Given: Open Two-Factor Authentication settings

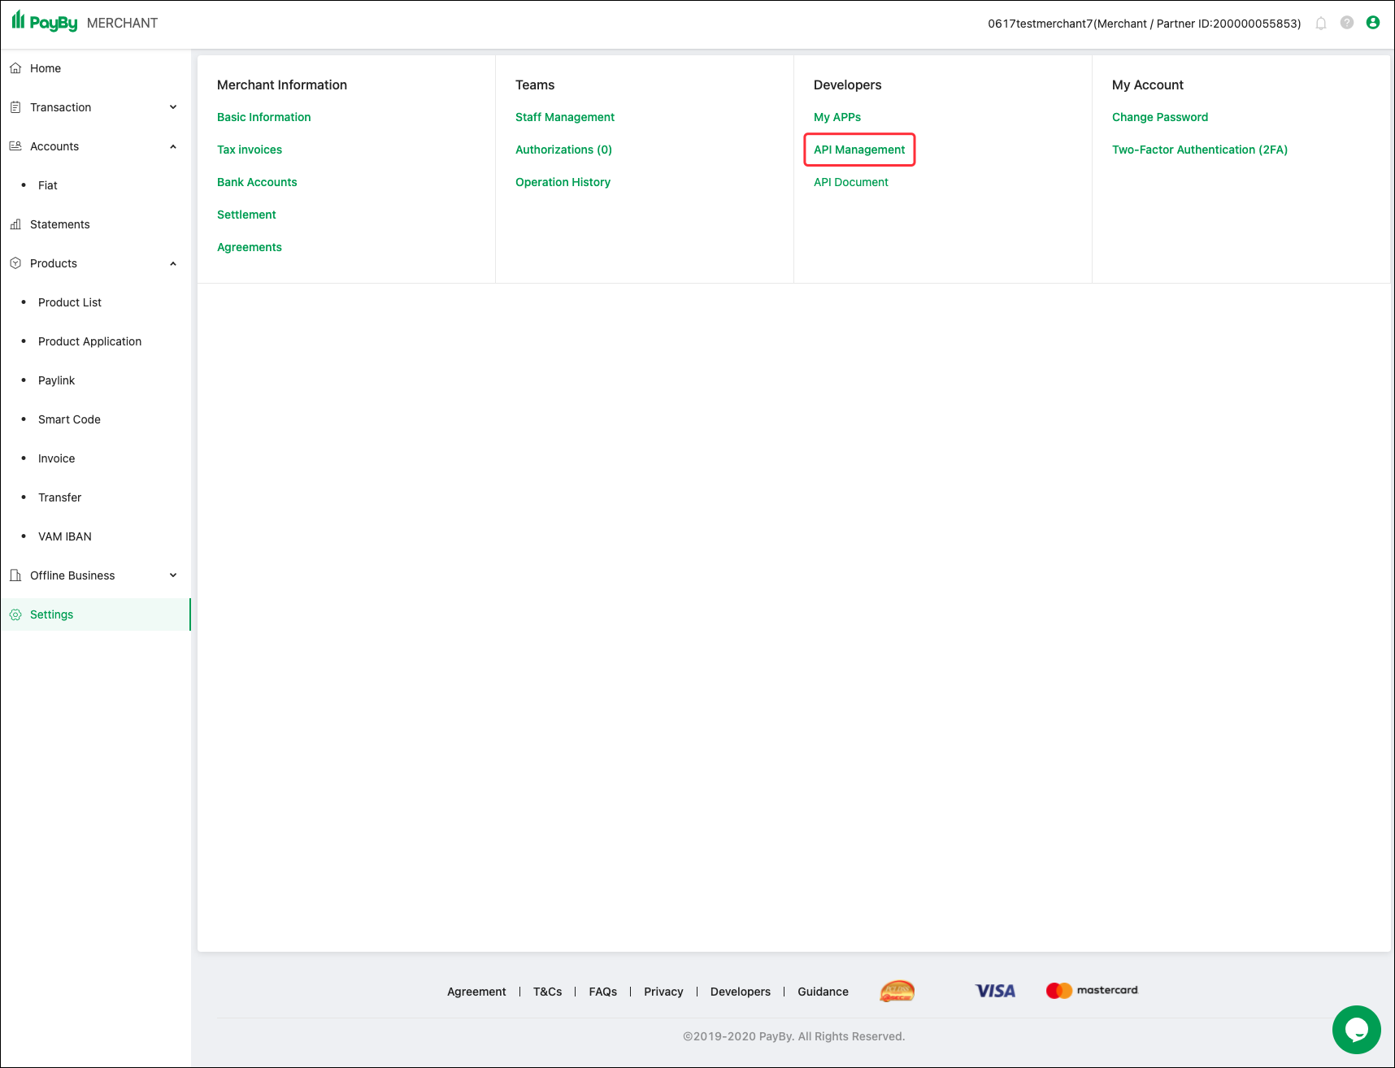Looking at the screenshot, I should tap(1200, 150).
